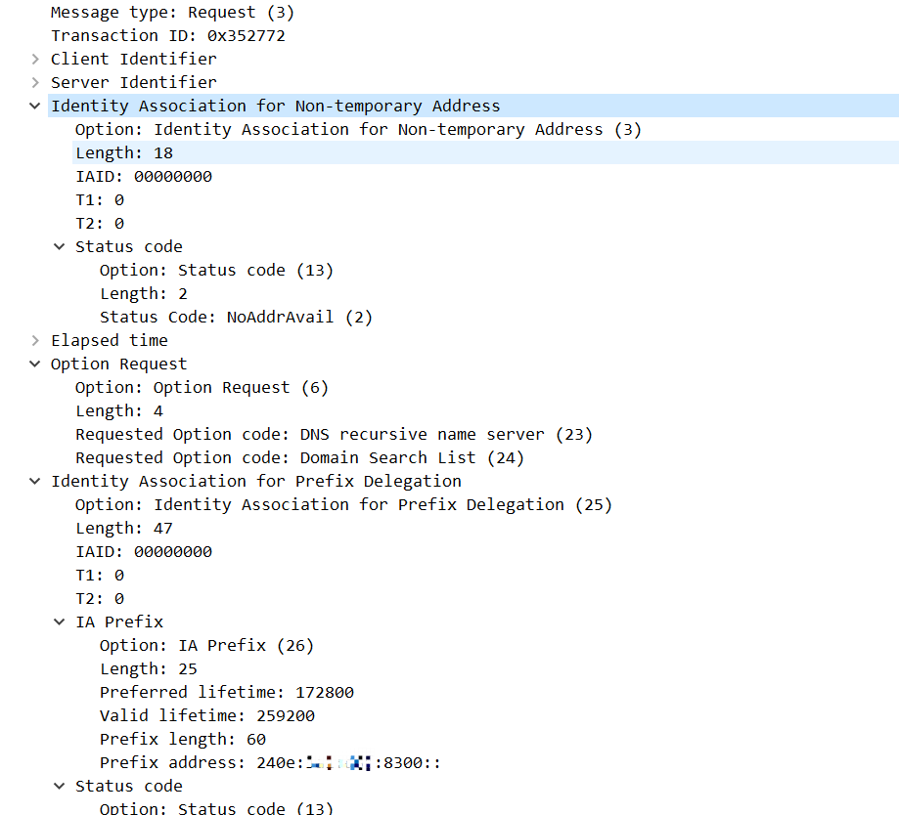Expand the Elapsed time option

(x=36, y=340)
